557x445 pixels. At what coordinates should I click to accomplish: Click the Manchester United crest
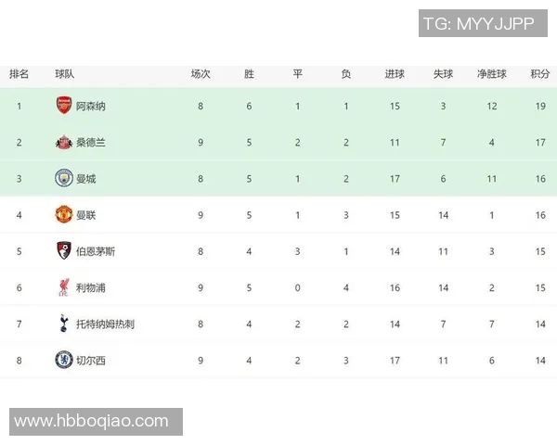coord(63,215)
